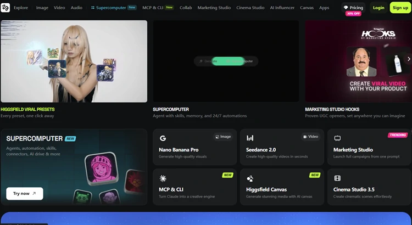This screenshot has width=412, height=225.
Task: Click the Higgsfield logo icon
Action: pos(5,8)
